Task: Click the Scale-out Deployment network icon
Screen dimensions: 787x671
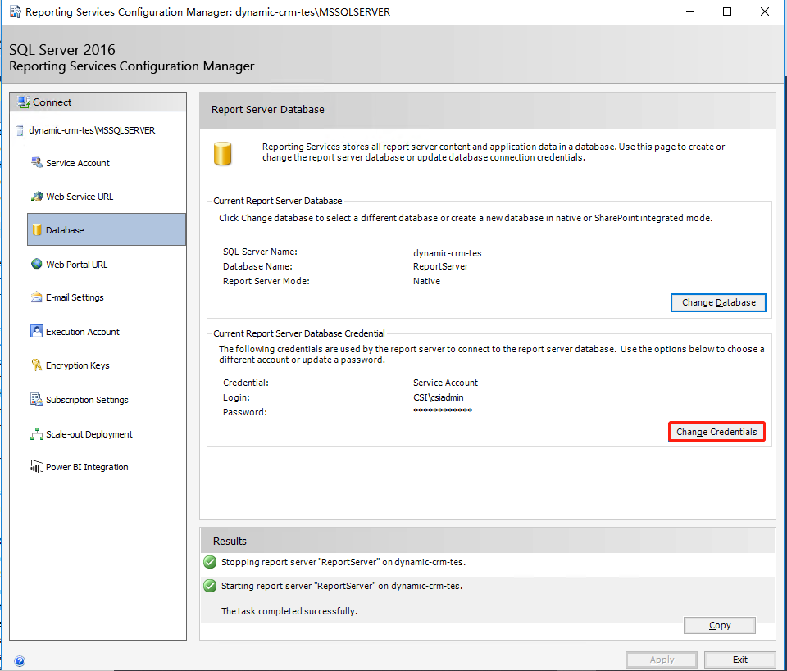Action: click(x=37, y=433)
